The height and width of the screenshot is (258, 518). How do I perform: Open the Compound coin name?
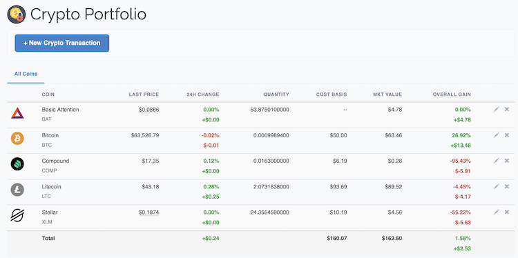(x=55, y=161)
